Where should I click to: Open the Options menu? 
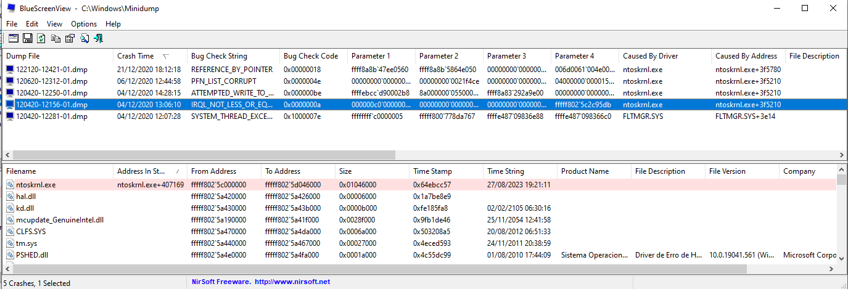(84, 24)
